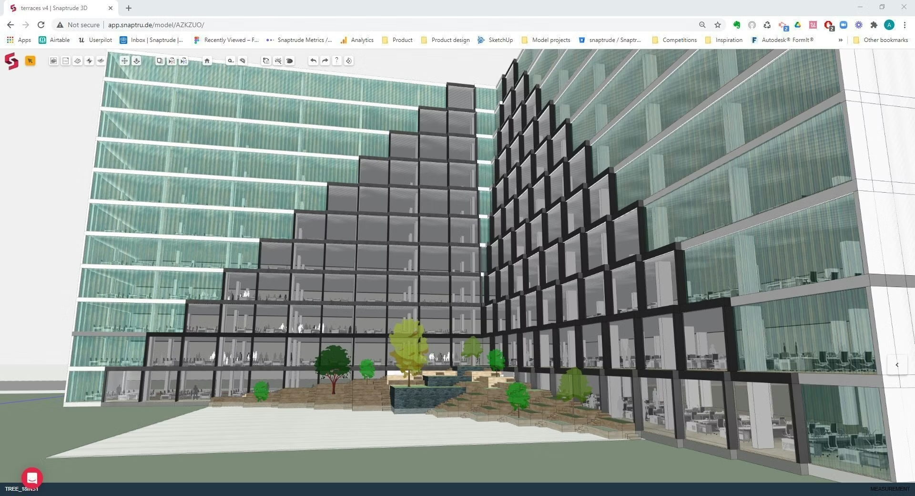Click the tape measure tool icon
This screenshot has width=915, height=496.
point(231,61)
